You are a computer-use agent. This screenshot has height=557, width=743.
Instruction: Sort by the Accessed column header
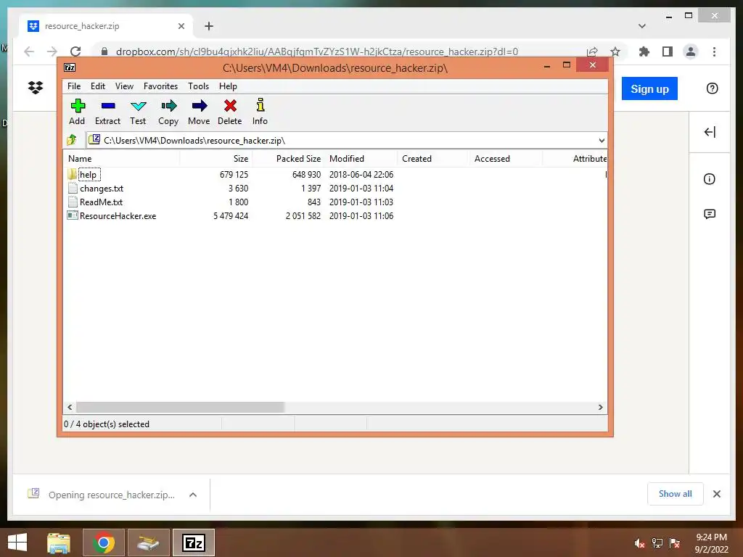pyautogui.click(x=506, y=159)
